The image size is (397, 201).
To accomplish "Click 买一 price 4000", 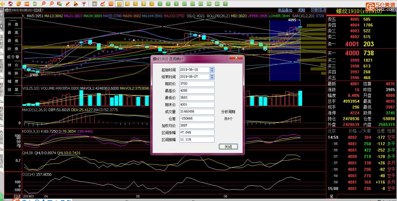I will click(x=352, y=53).
